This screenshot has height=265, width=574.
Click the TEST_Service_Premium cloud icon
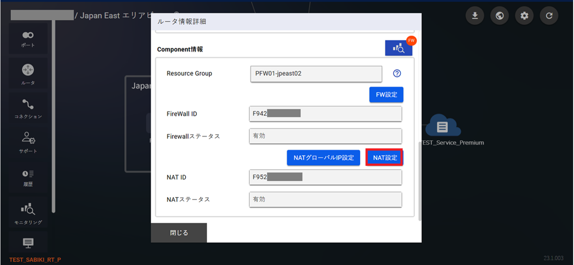point(442,125)
